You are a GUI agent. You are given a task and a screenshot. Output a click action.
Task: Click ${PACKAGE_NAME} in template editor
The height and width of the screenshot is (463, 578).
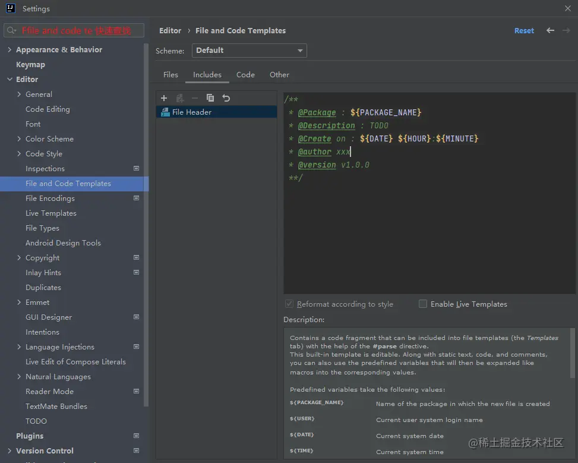[x=386, y=112]
